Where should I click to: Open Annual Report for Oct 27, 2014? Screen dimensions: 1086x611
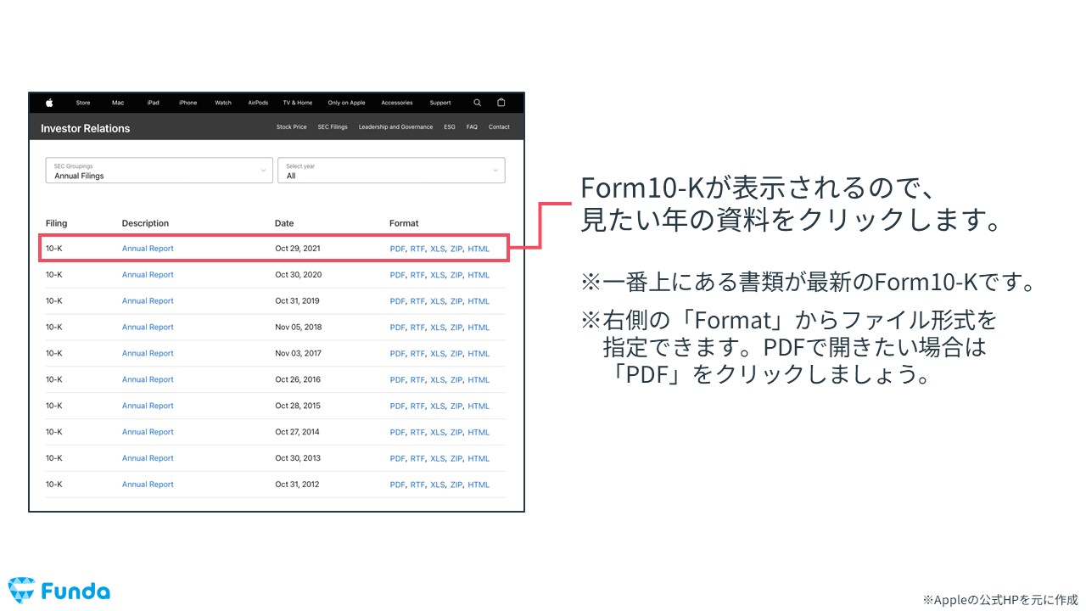pos(148,432)
